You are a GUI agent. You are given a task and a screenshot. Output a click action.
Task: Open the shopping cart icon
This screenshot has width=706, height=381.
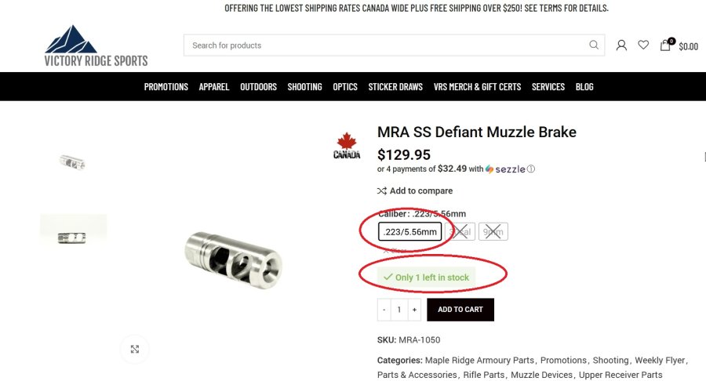666,45
